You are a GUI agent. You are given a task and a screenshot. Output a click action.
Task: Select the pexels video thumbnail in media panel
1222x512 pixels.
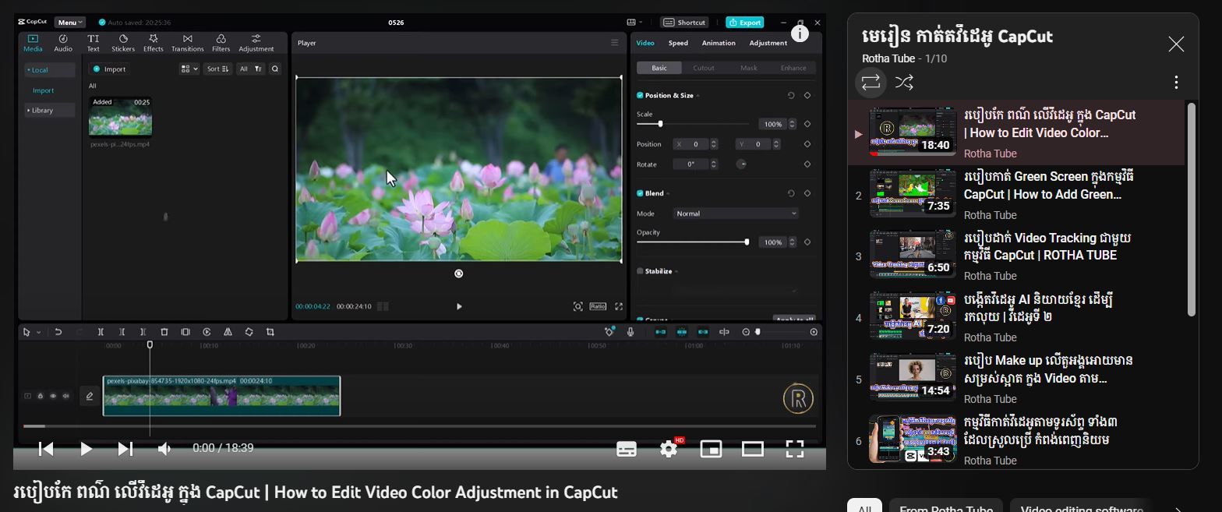[120, 117]
